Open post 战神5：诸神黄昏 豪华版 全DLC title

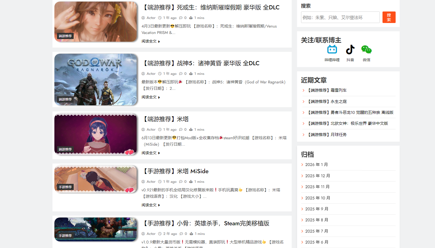click(201, 63)
